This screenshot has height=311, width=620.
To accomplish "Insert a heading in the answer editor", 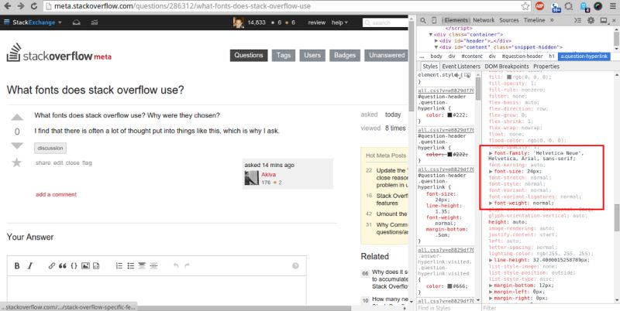I will click(142, 265).
